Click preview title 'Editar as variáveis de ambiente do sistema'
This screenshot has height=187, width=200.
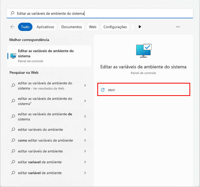click(143, 67)
